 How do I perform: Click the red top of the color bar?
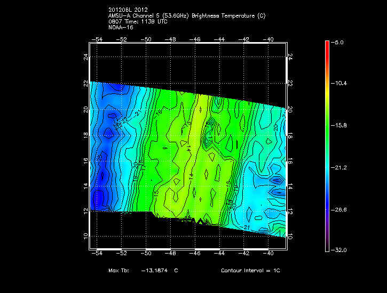pos(327,45)
